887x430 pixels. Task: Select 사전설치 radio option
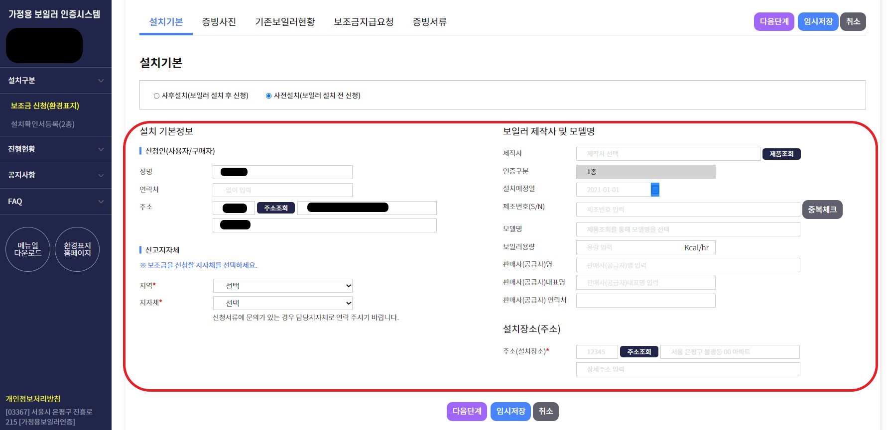click(268, 96)
